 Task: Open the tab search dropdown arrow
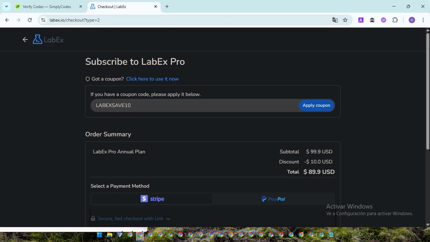(x=6, y=6)
